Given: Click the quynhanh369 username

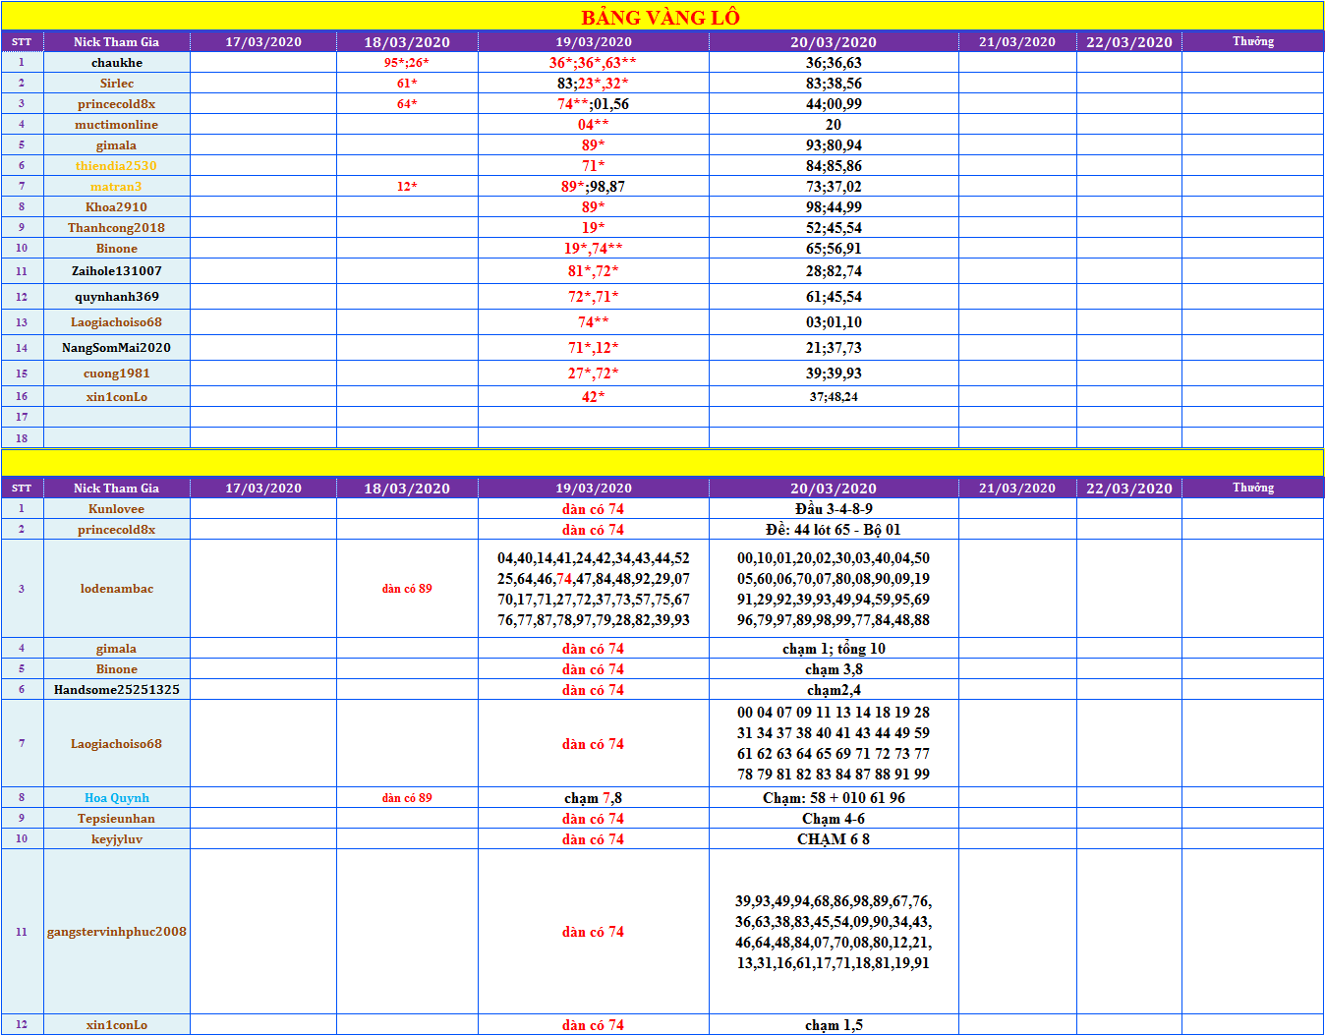Looking at the screenshot, I should tap(117, 297).
